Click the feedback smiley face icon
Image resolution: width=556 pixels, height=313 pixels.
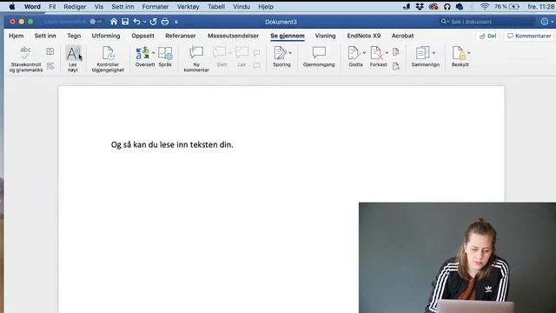coord(545,22)
